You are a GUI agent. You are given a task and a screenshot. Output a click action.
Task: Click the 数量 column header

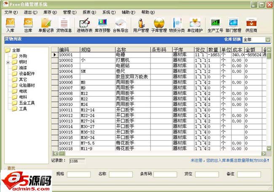coord(214,50)
